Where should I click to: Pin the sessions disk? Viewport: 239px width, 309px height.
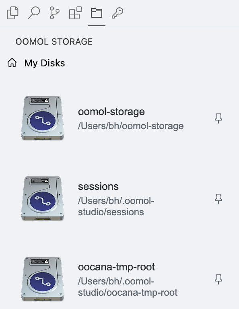point(218,199)
